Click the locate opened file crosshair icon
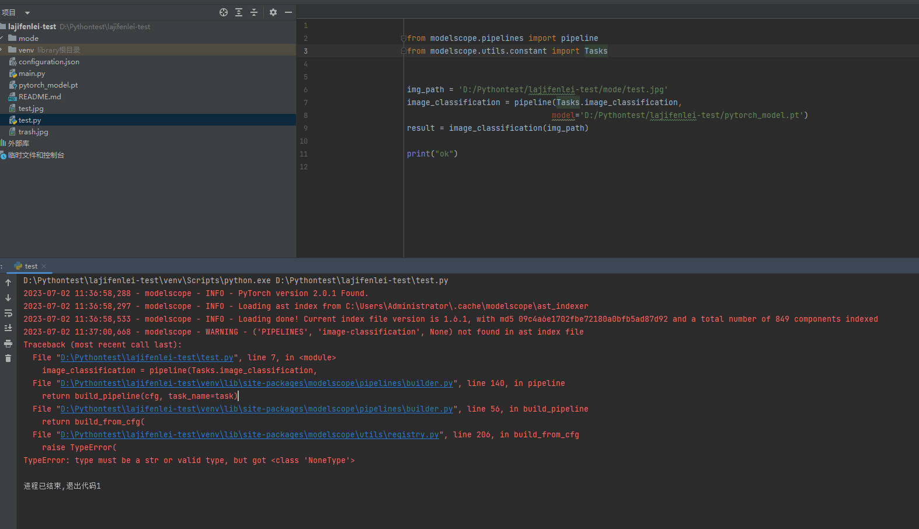The width and height of the screenshot is (919, 529). 224,12
